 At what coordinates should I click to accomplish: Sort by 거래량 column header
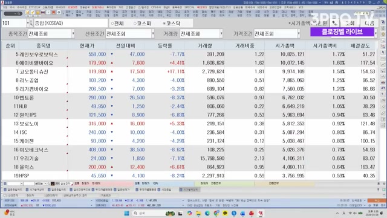(x=204, y=46)
